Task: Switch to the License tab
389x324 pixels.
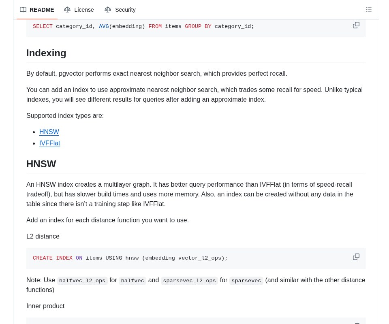Action: click(x=79, y=10)
